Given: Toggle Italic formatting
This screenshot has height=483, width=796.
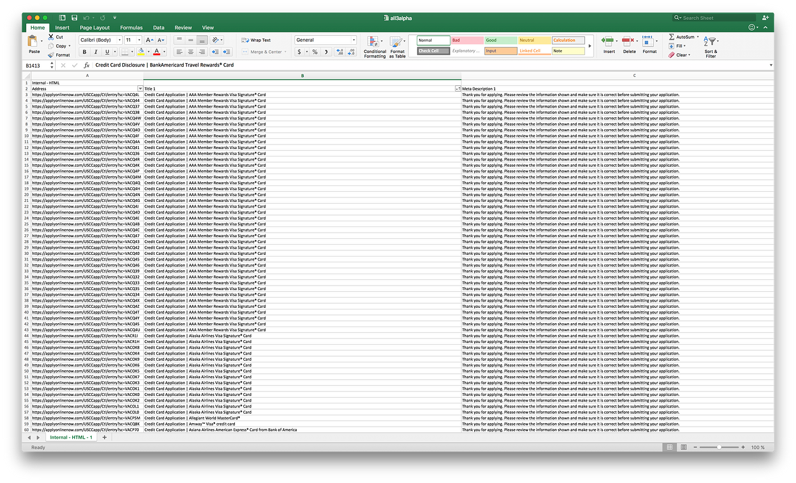Looking at the screenshot, I should pos(96,52).
